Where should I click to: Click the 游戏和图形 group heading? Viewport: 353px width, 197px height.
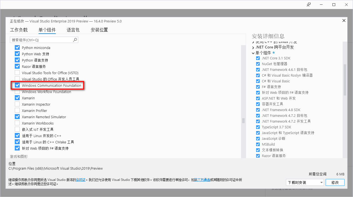tap(19, 157)
